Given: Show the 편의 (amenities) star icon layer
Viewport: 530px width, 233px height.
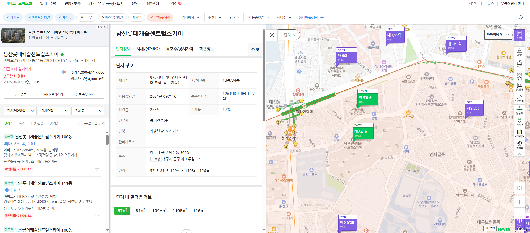Looking at the screenshot, I should click(x=519, y=76).
